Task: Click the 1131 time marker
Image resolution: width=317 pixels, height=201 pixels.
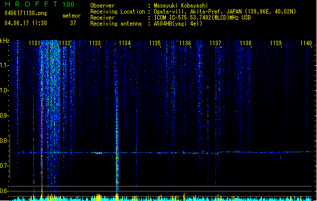Action: [34, 43]
